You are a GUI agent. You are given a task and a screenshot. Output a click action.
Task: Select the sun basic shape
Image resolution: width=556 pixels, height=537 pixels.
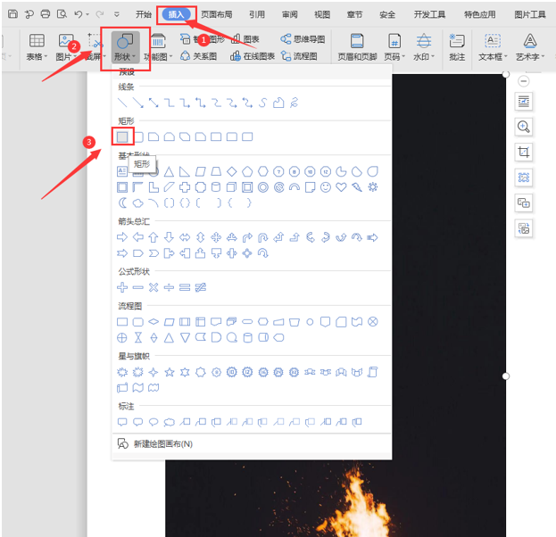click(373, 187)
